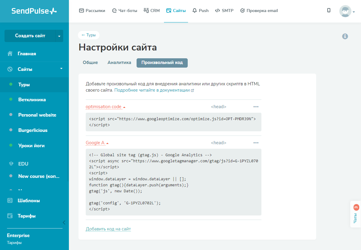This screenshot has width=361, height=250.
Task: Open three-dots menu for Google A code
Action: click(256, 143)
